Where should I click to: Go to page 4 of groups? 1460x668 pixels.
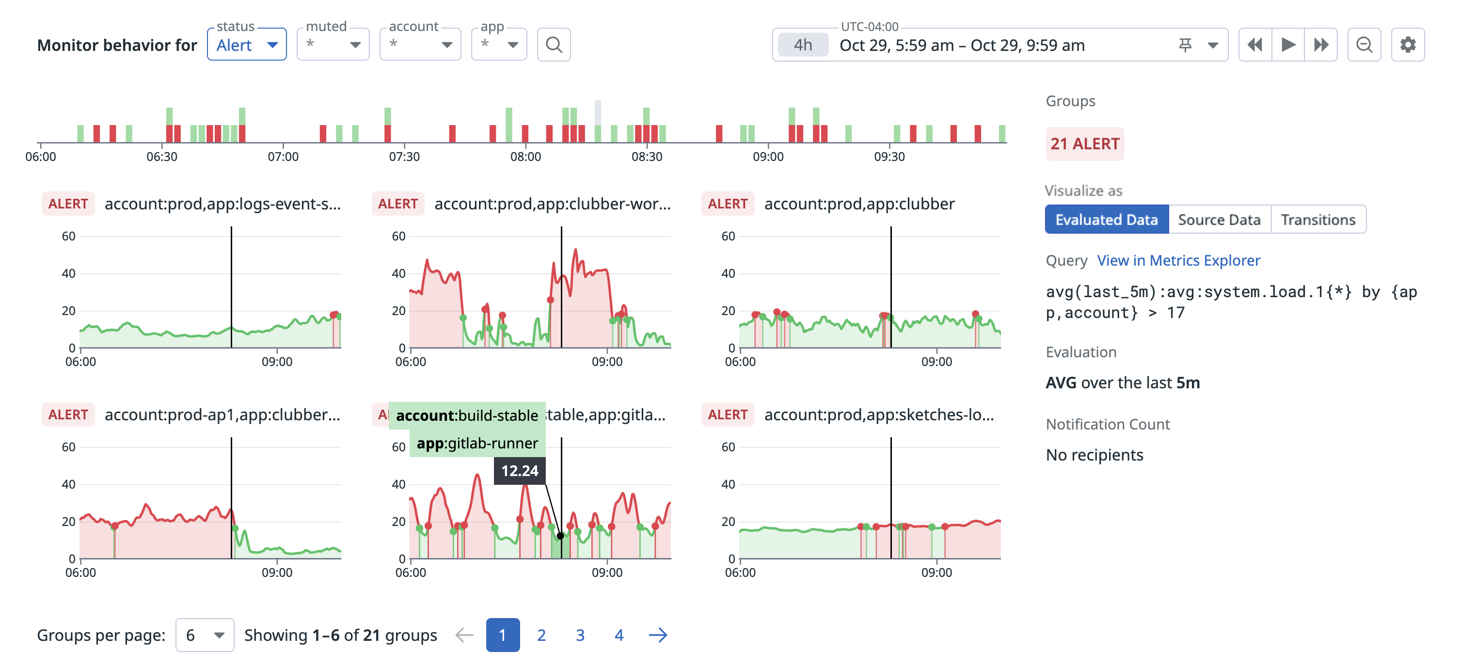[x=619, y=635]
